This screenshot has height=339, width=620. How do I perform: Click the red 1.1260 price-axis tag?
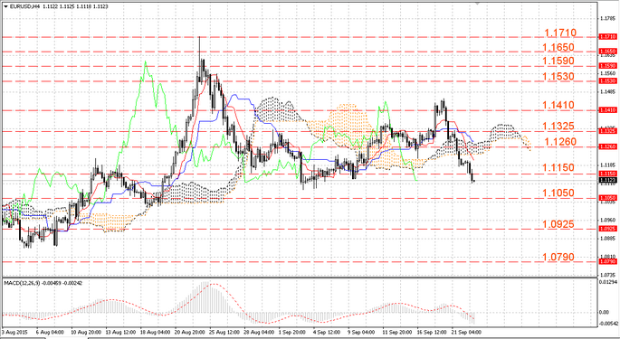607,146
